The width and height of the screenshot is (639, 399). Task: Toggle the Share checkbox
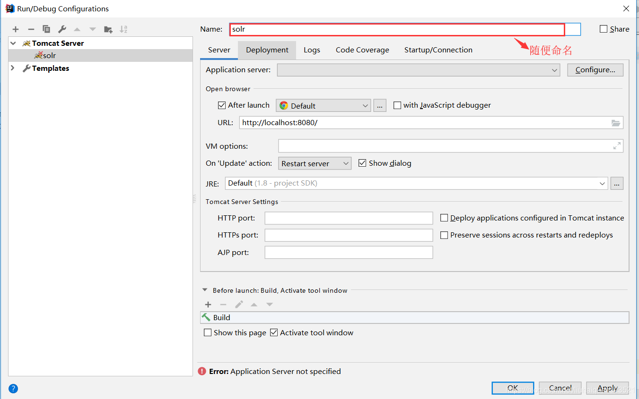point(604,29)
